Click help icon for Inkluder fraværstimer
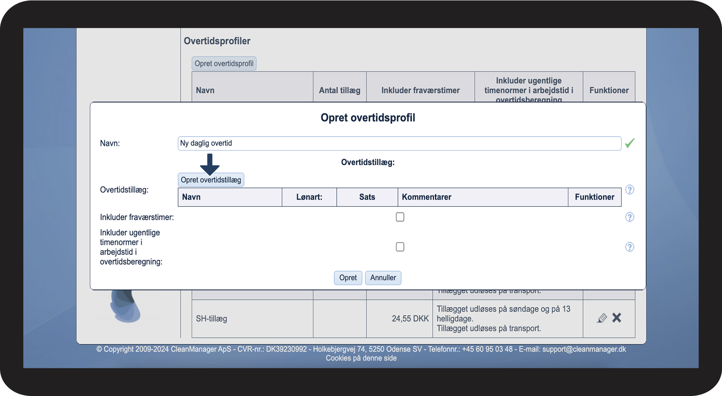The width and height of the screenshot is (722, 396). [630, 217]
